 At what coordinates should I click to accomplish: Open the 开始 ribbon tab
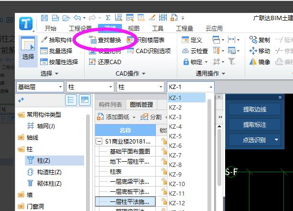[x=51, y=28]
